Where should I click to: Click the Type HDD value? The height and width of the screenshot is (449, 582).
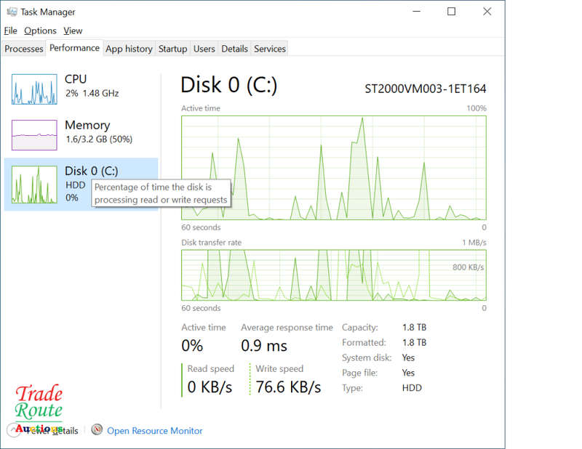(412, 388)
